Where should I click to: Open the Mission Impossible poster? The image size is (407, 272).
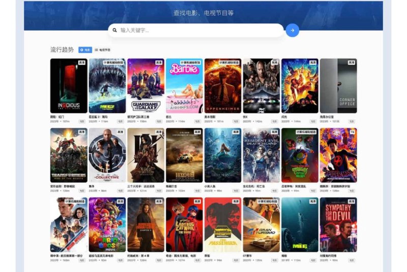click(x=69, y=225)
